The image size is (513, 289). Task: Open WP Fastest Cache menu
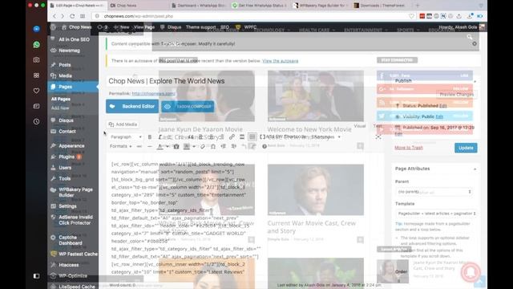[78, 254]
